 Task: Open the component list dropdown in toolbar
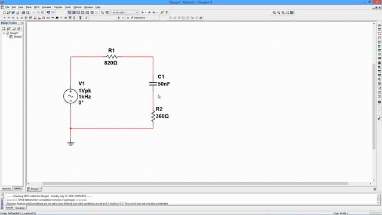coord(137,13)
